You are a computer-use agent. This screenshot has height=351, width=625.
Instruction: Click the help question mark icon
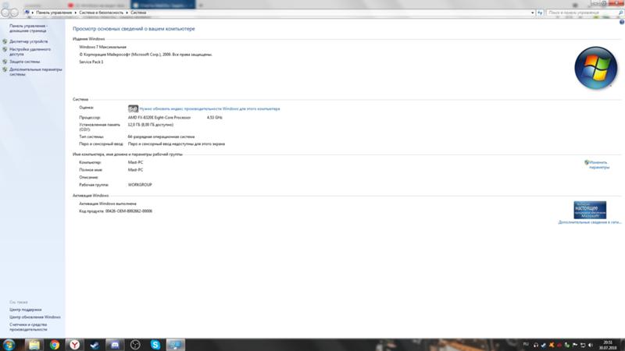(621, 23)
